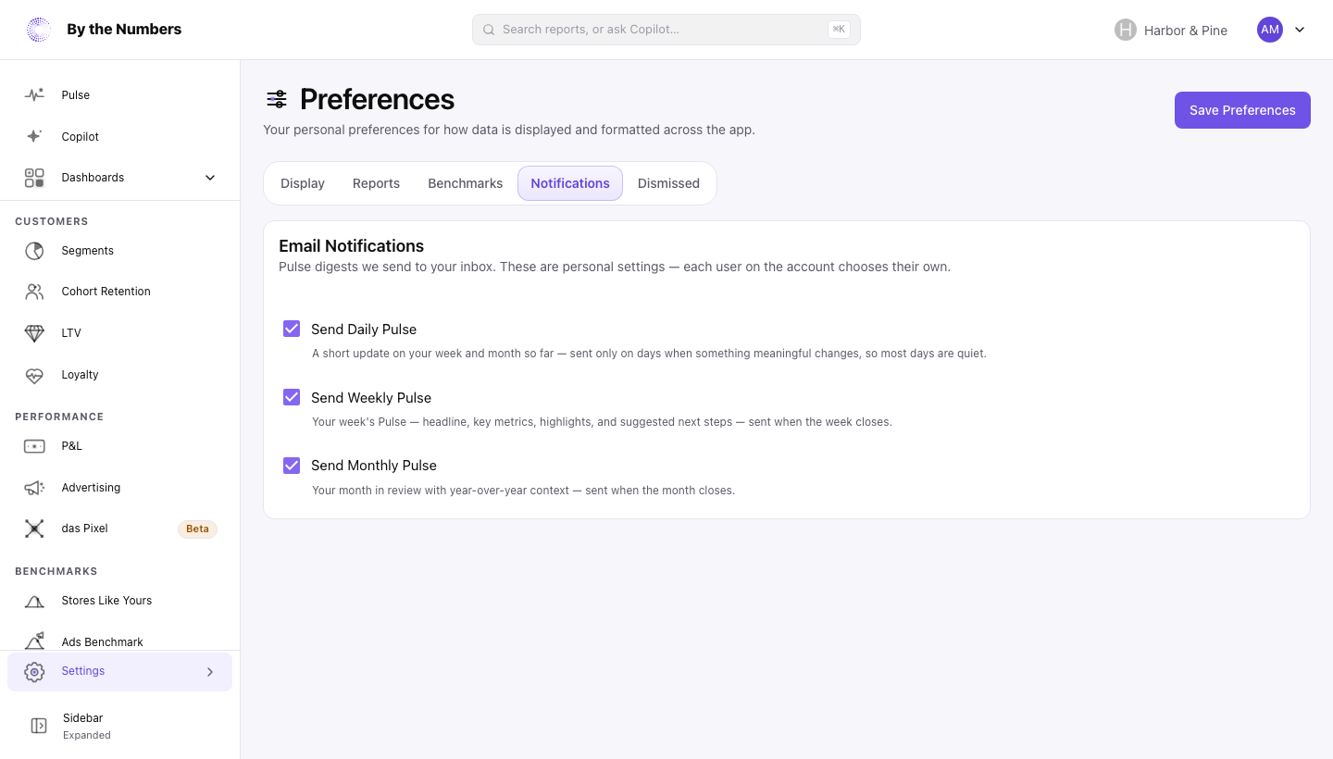Click the Harbor & Pine store avatar
Viewport: 1333px width, 759px height.
[1126, 30]
